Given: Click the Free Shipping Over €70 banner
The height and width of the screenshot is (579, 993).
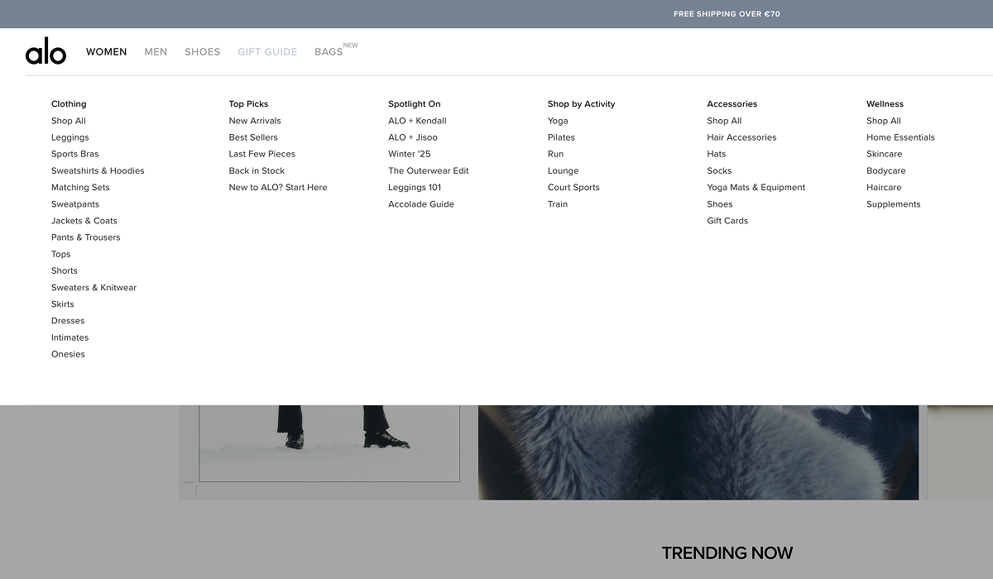Looking at the screenshot, I should pyautogui.click(x=726, y=13).
